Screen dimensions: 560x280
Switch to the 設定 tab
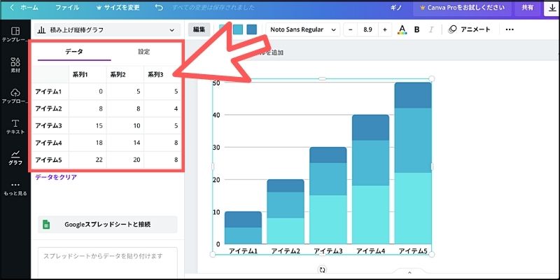click(144, 52)
